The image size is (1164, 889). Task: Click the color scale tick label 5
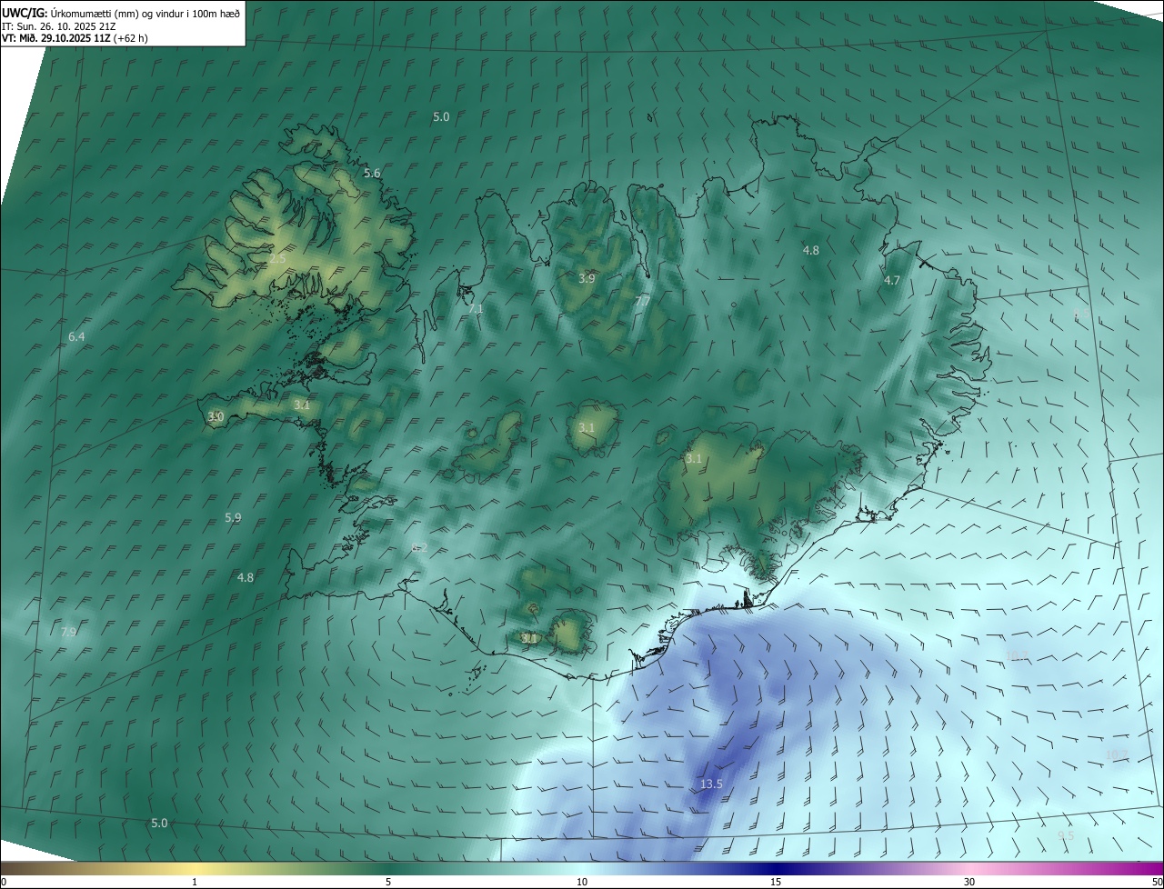tap(388, 882)
